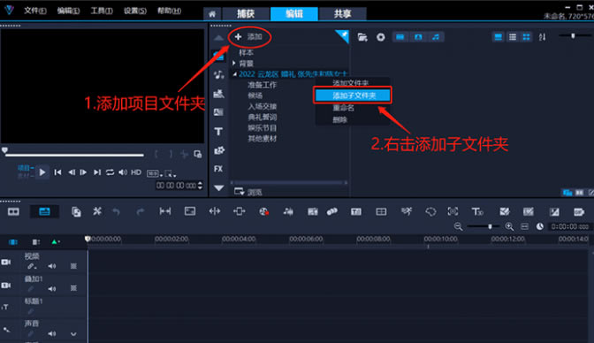The image size is (594, 343).
Task: Open the library sort options
Action: click(543, 37)
